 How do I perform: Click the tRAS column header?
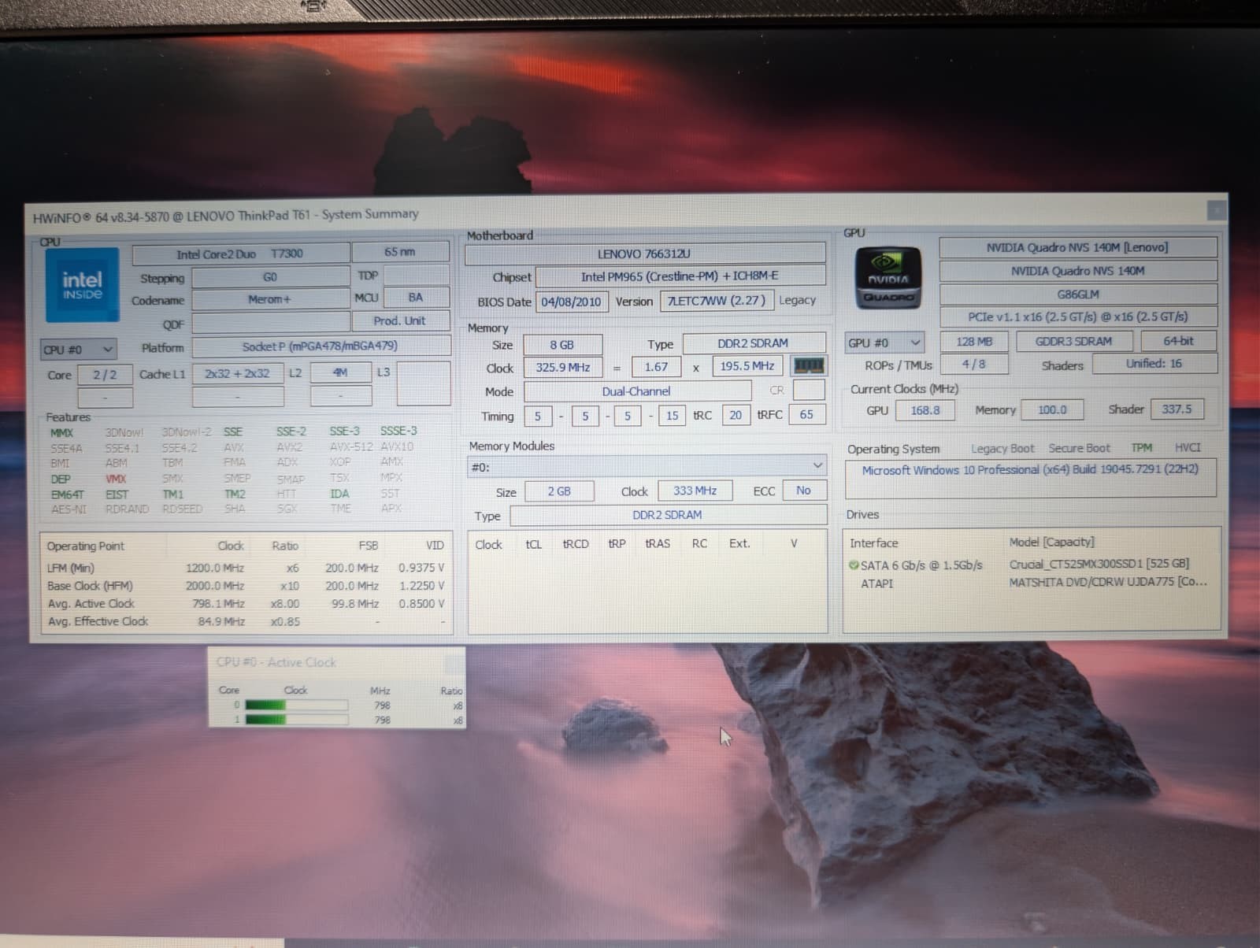click(658, 543)
